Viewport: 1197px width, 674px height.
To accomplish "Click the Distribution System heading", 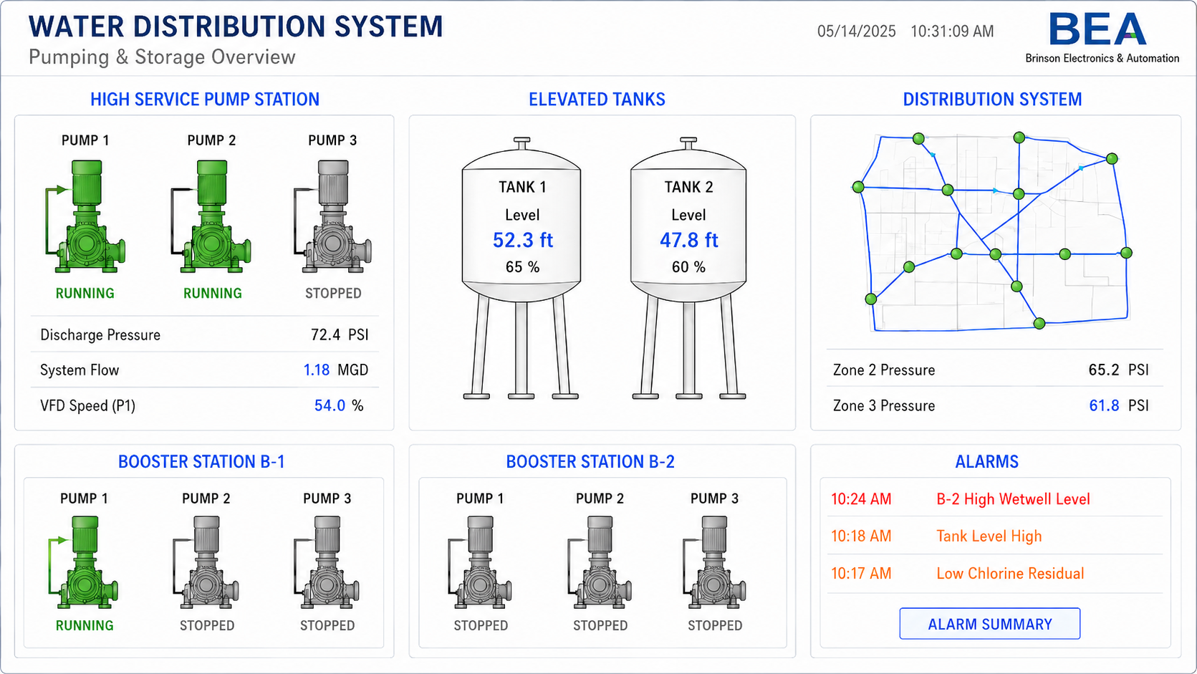I will point(992,100).
